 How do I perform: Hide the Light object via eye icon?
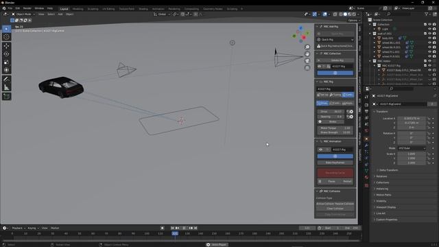pyautogui.click(x=430, y=29)
